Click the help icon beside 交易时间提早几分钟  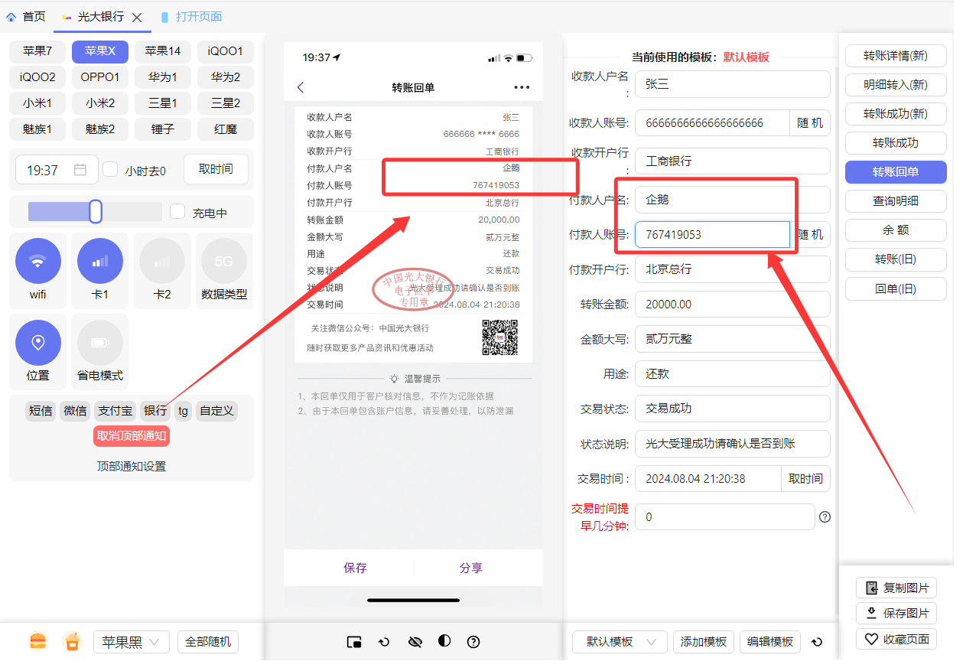(x=825, y=516)
